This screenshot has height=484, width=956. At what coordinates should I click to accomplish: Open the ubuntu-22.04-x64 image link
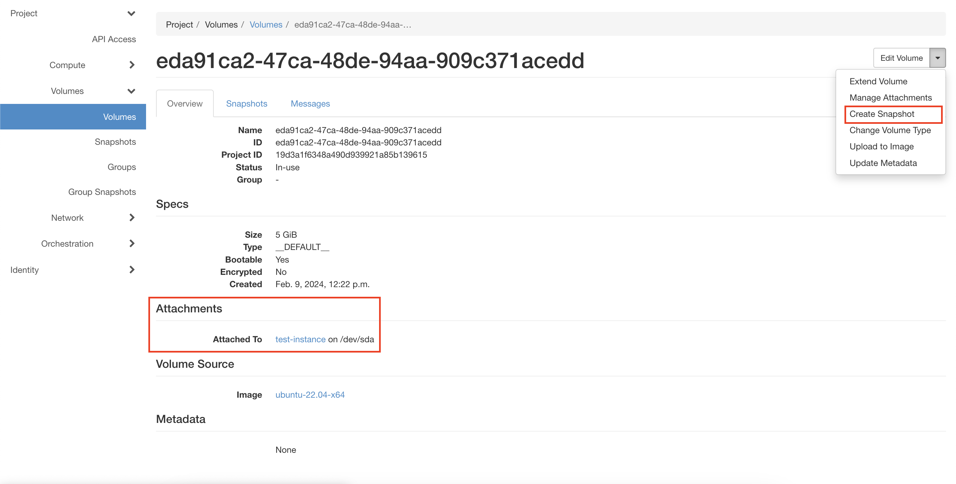pyautogui.click(x=310, y=395)
